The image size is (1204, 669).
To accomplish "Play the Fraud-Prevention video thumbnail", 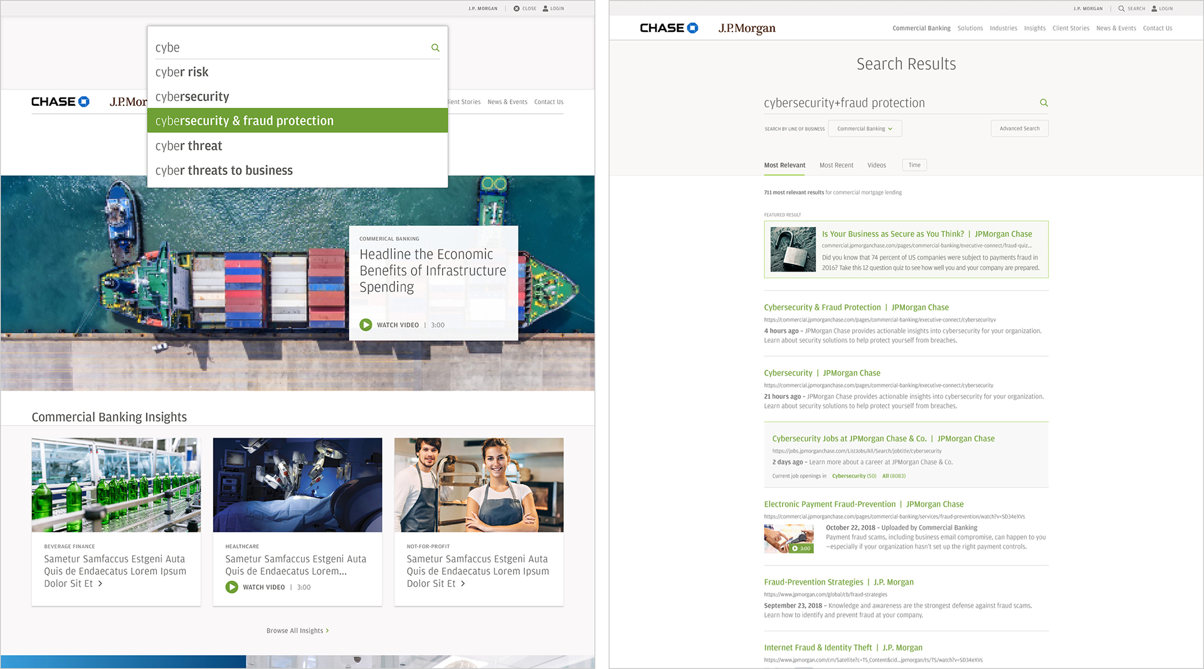I will click(788, 539).
